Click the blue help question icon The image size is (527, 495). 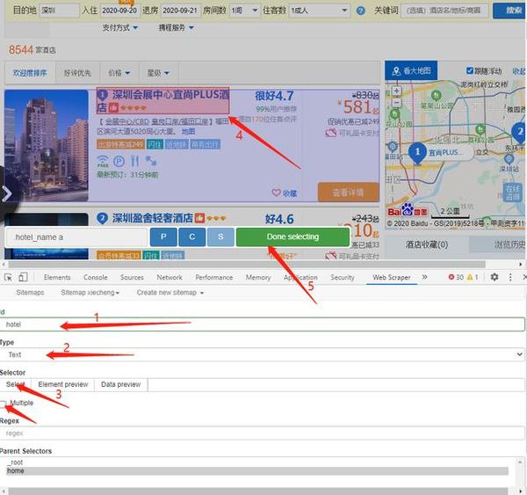click(361, 11)
